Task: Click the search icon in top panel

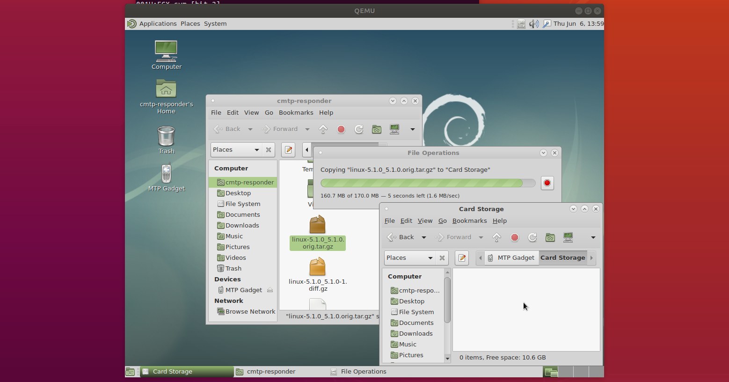Action: [547, 24]
